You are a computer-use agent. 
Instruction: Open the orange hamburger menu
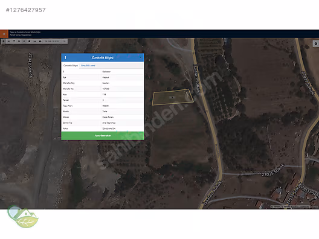point(4,34)
